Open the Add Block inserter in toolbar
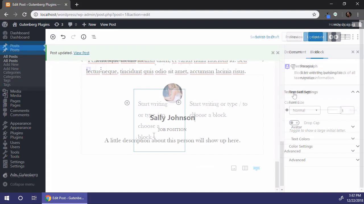 pyautogui.click(x=53, y=37)
